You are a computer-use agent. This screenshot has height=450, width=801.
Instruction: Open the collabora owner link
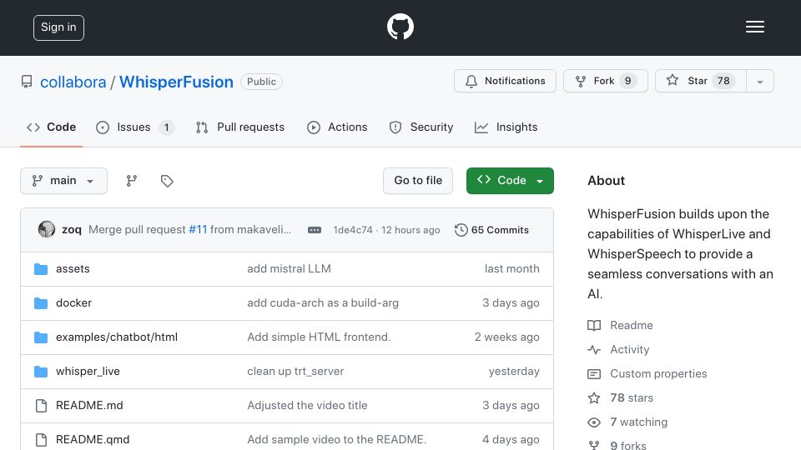pyautogui.click(x=73, y=82)
